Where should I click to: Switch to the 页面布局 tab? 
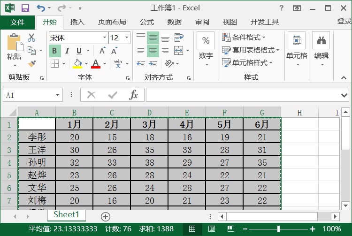pyautogui.click(x=112, y=22)
